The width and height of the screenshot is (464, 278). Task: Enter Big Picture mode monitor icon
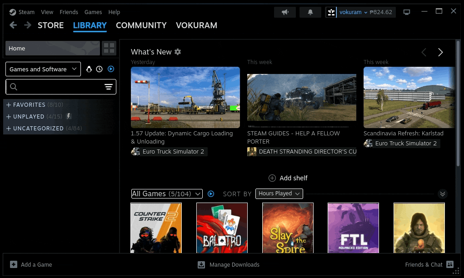coord(407,12)
